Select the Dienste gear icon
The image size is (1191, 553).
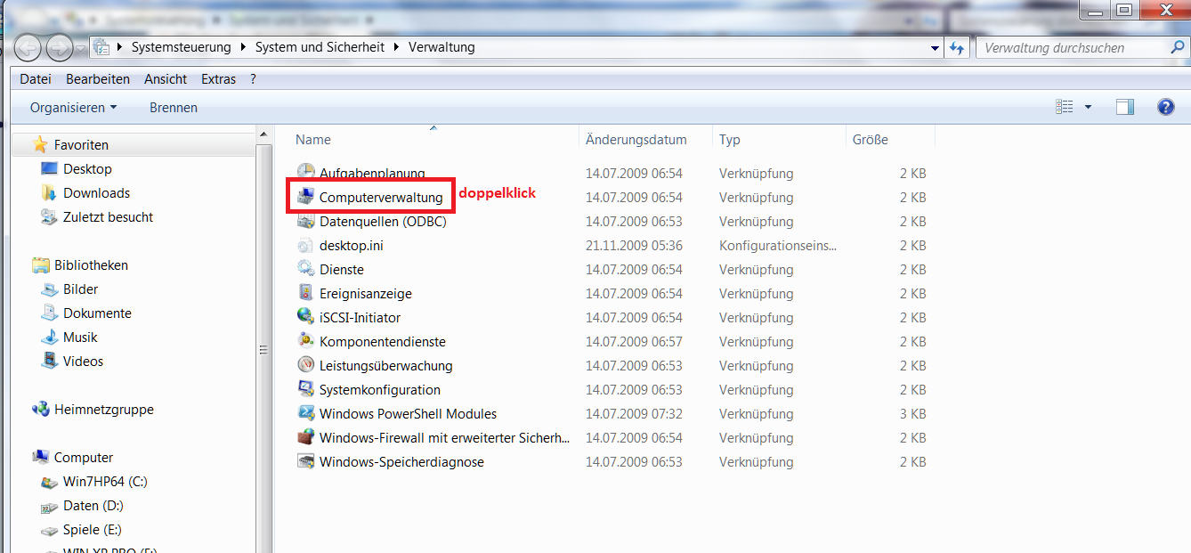point(305,269)
